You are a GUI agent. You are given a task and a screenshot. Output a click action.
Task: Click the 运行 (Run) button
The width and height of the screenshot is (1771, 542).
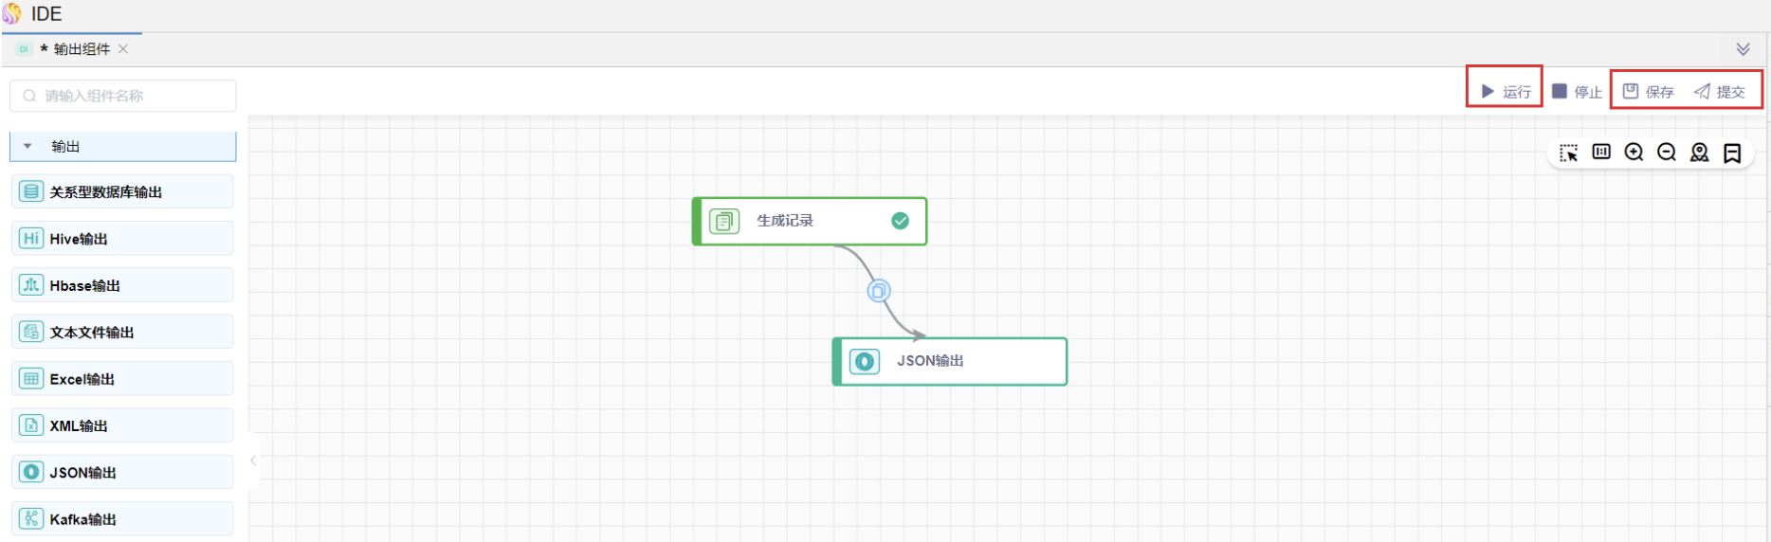coord(1506,92)
